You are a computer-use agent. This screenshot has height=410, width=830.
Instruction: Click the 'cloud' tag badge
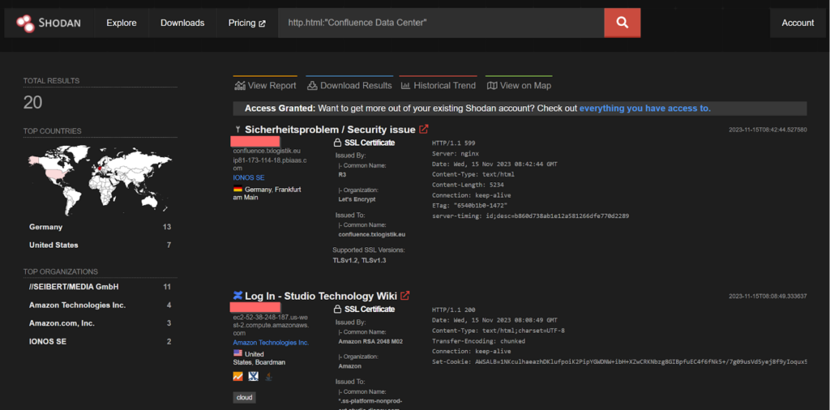pyautogui.click(x=245, y=397)
